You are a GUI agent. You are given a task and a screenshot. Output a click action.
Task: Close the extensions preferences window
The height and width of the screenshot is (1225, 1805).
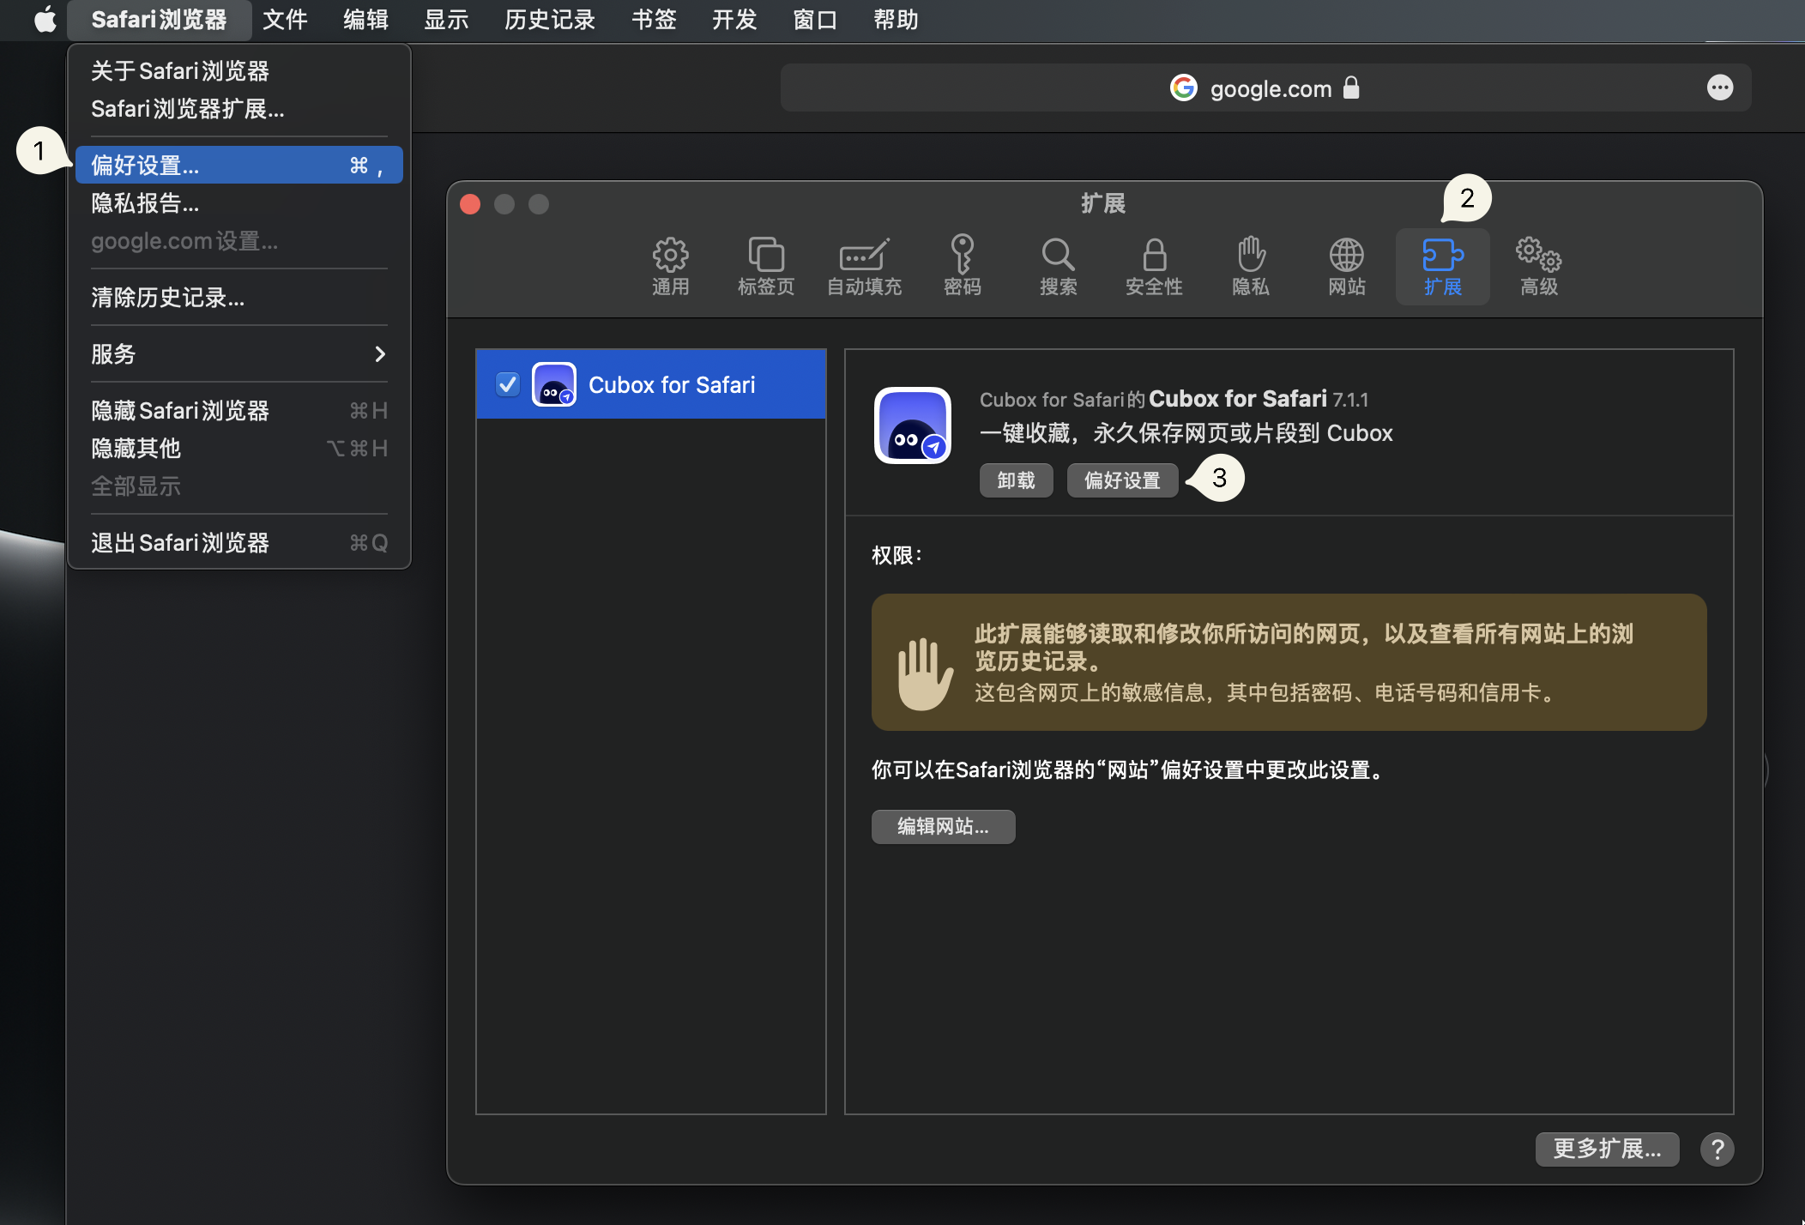pyautogui.click(x=470, y=204)
